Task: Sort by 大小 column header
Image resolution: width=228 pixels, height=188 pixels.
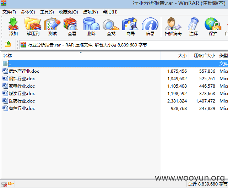Action: click(x=175, y=55)
